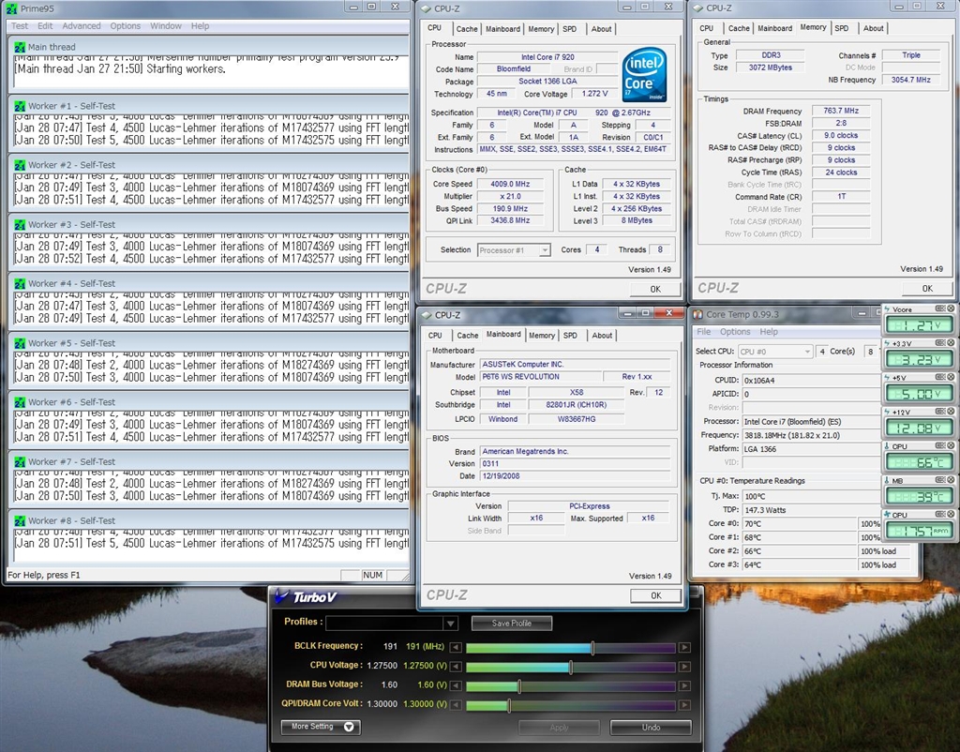Viewport: 960px width, 752px height.
Task: Click left arrow for QPI/DRAM Core Volt
Action: [x=456, y=705]
